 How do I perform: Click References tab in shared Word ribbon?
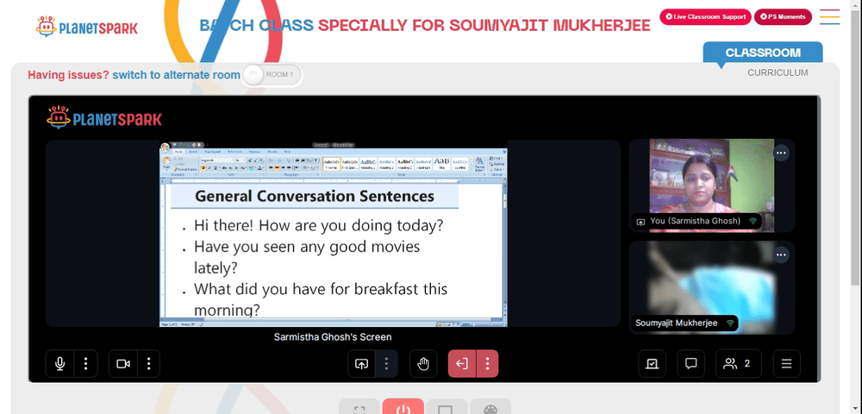pos(234,151)
